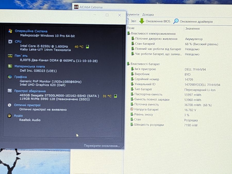Select the Серійний номер row icon
The image size is (232, 174).
[x=132, y=79]
